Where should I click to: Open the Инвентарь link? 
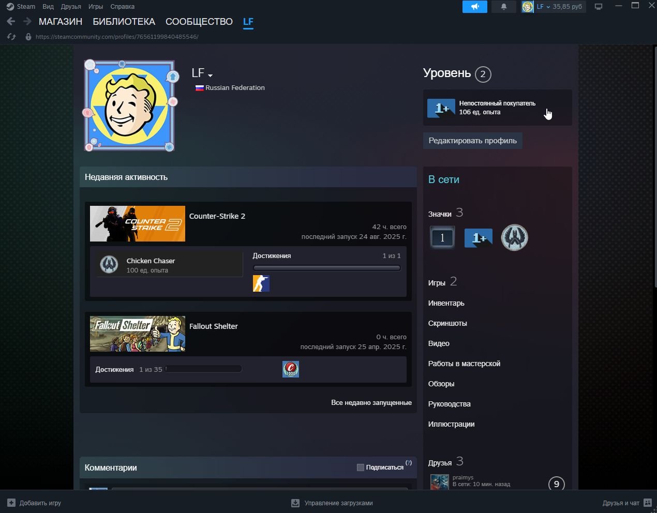point(446,303)
